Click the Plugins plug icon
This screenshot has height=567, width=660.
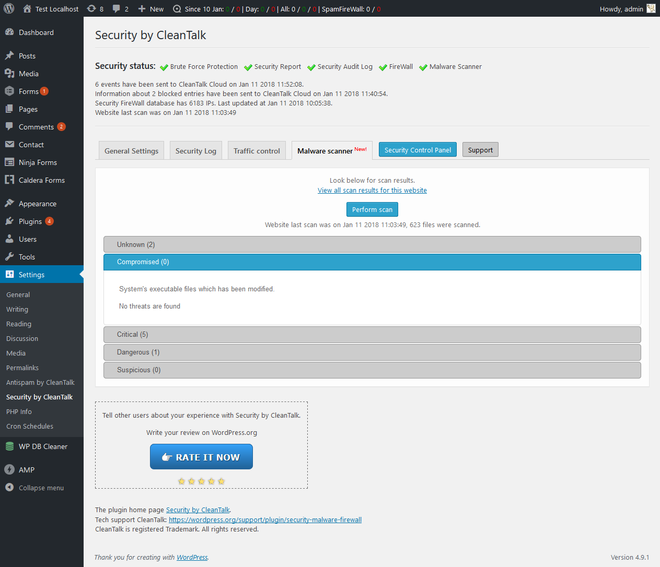tap(9, 221)
